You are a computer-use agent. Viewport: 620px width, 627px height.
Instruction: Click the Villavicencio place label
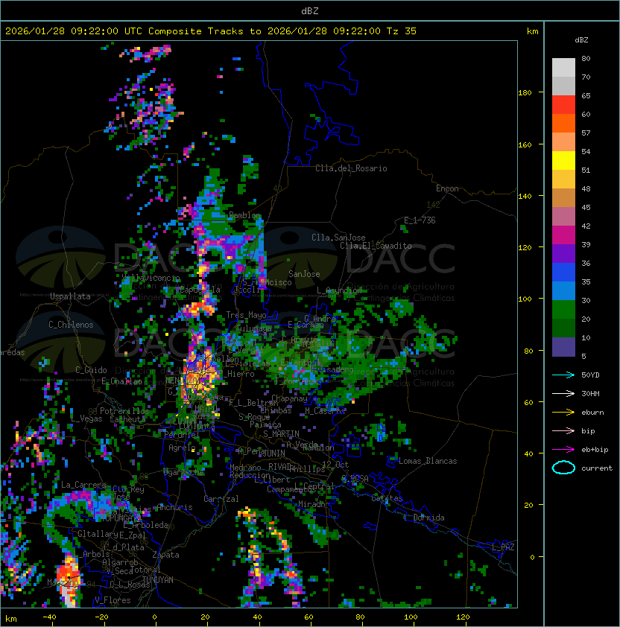click(151, 278)
